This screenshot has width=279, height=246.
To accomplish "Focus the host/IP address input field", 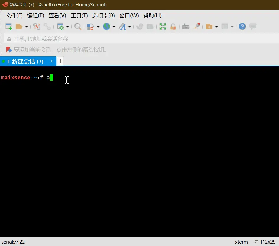I will click(141, 39).
